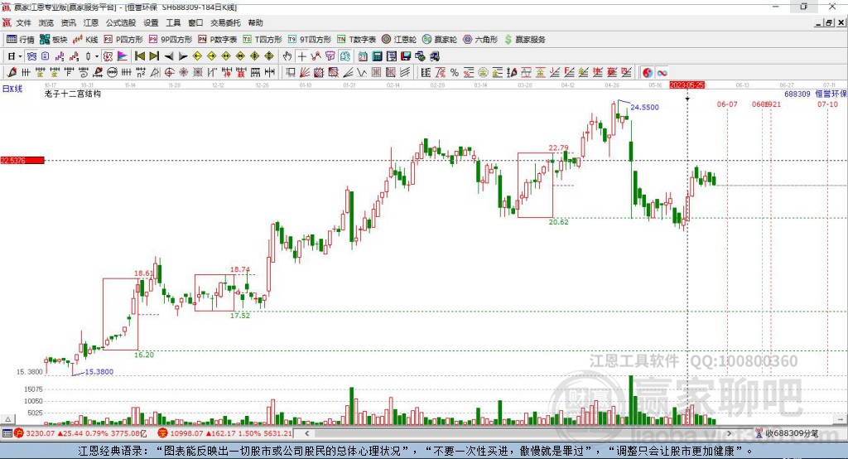Switch to the K线 chart view
Image resolution: width=848 pixels, height=459 pixels.
85,40
